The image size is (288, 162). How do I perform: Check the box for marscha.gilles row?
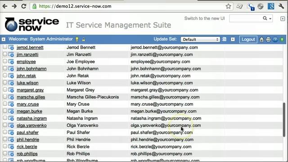coord(5,97)
